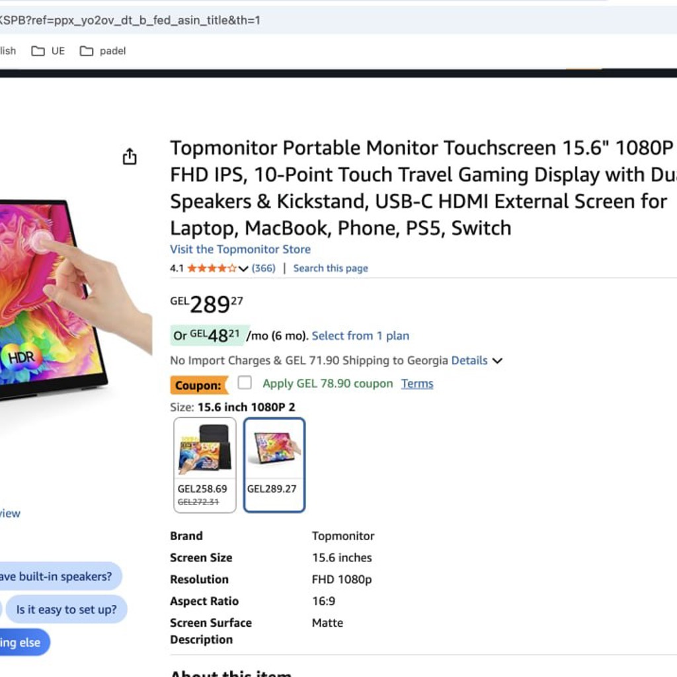Click Select from 1 plan link
This screenshot has height=677, width=677.
(360, 336)
